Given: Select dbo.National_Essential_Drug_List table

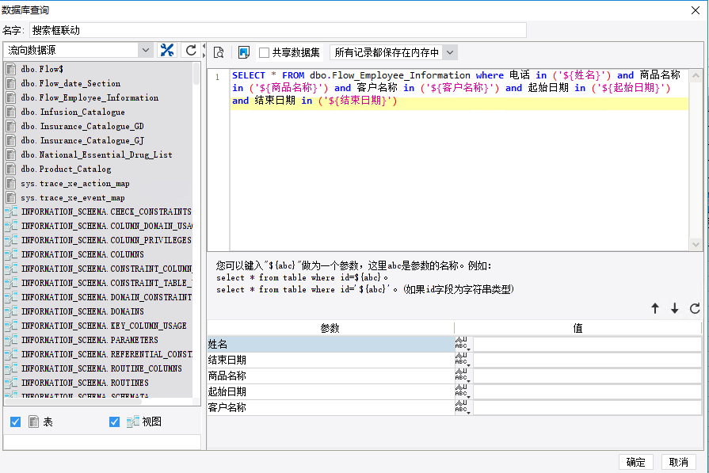Looking at the screenshot, I should click(x=97, y=154).
